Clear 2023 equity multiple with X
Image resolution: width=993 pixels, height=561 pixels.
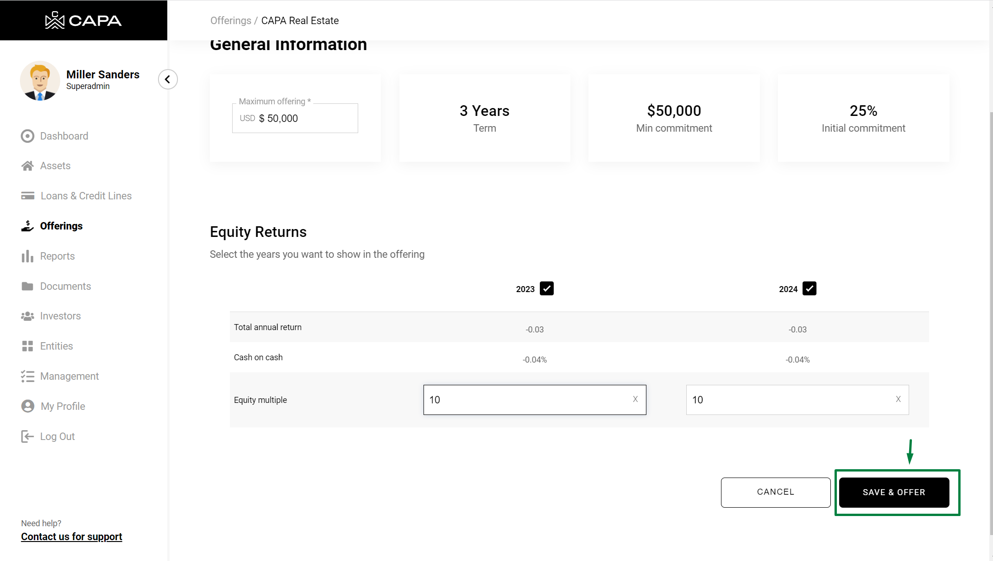[635, 399]
